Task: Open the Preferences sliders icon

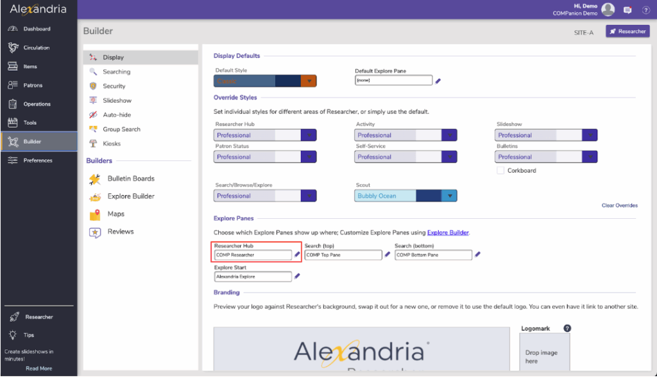Action: 13,160
